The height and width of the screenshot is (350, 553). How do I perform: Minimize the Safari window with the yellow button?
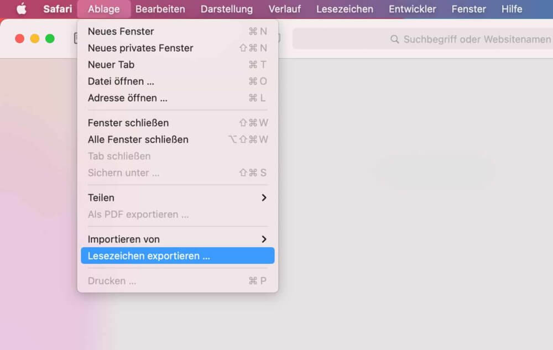pyautogui.click(x=34, y=38)
